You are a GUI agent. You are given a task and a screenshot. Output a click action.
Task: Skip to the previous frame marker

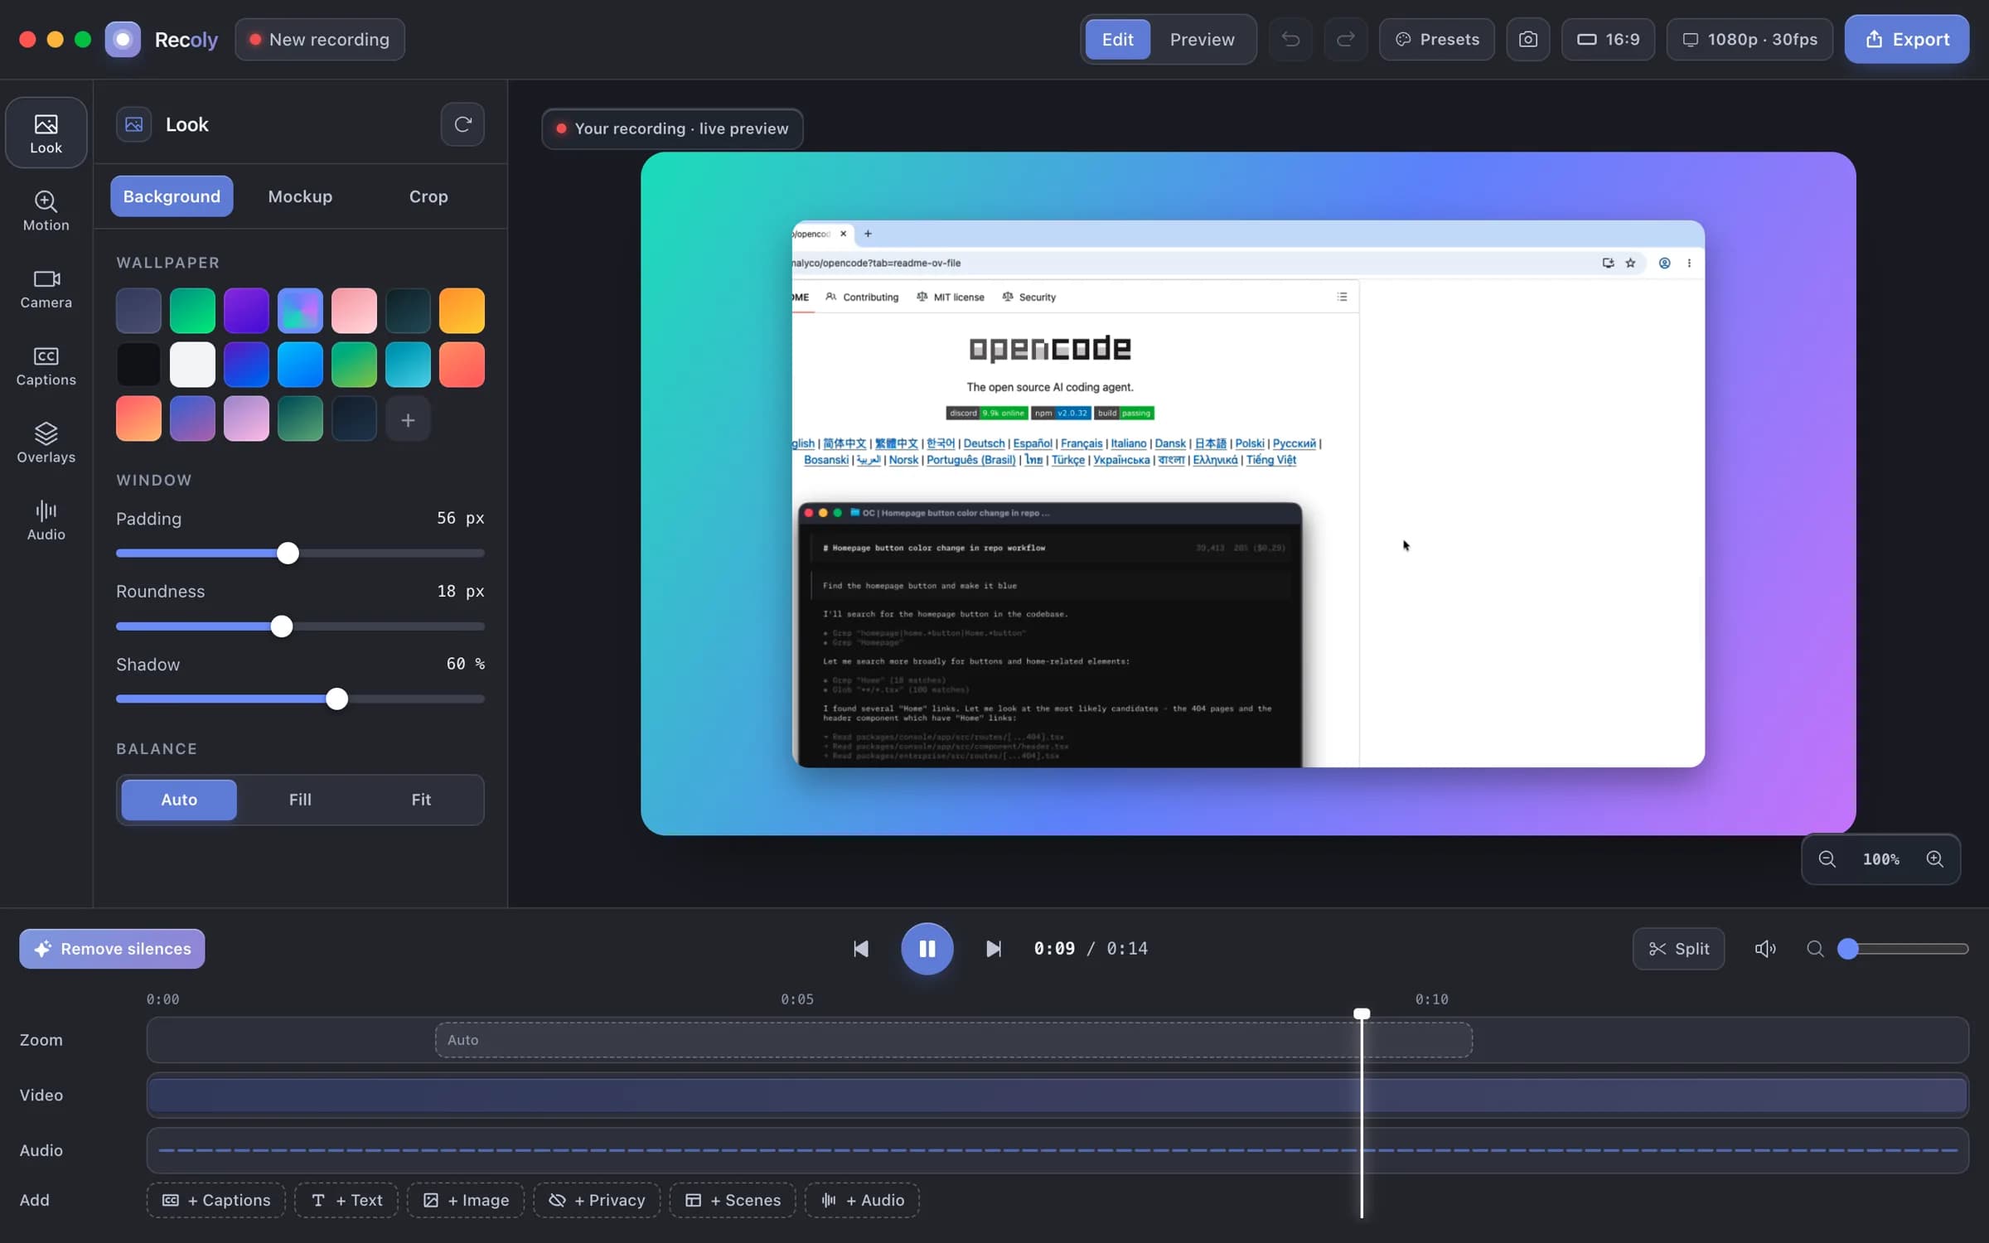pos(861,949)
